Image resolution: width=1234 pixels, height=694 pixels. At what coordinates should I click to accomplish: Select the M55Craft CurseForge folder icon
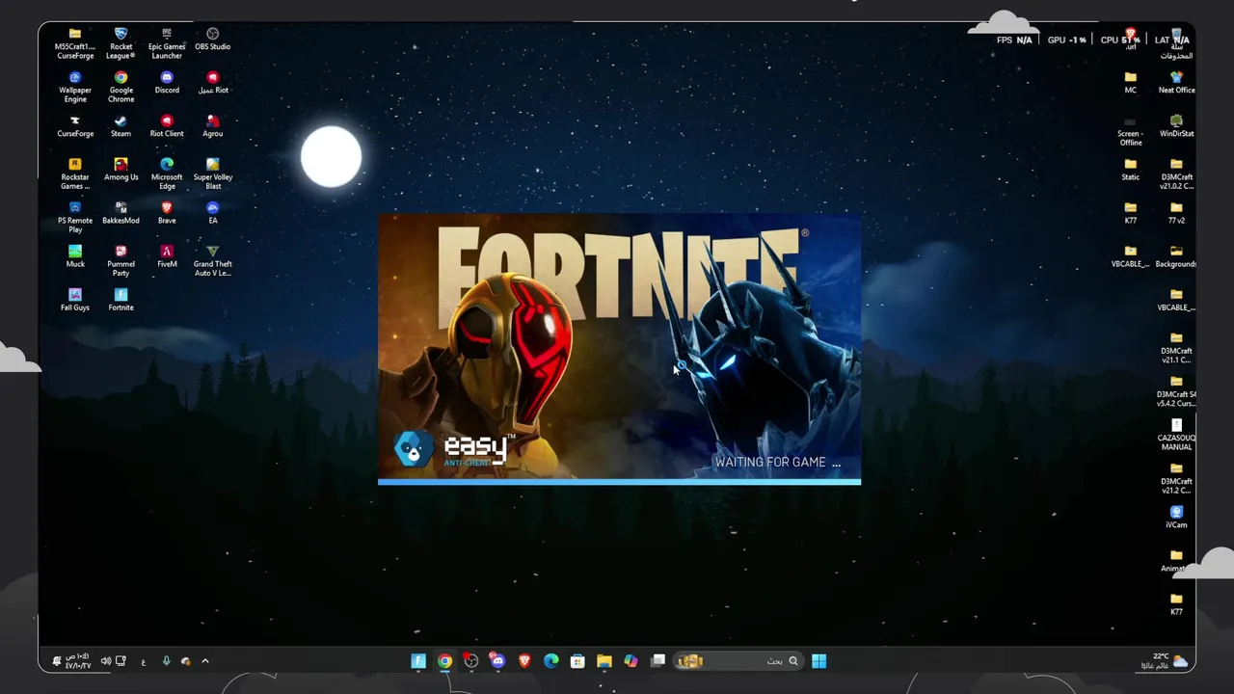75,43
